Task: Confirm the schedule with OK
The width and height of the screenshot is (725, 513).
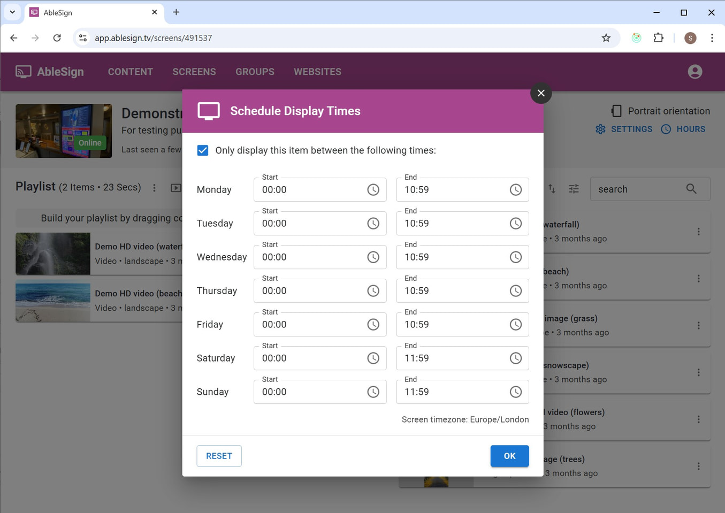Action: 509,456
